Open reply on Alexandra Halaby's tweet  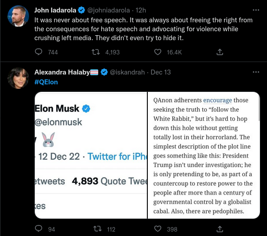[38, 229]
